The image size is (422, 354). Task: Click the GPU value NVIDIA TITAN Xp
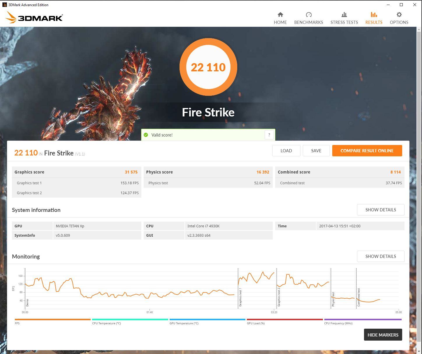pyautogui.click(x=70, y=226)
